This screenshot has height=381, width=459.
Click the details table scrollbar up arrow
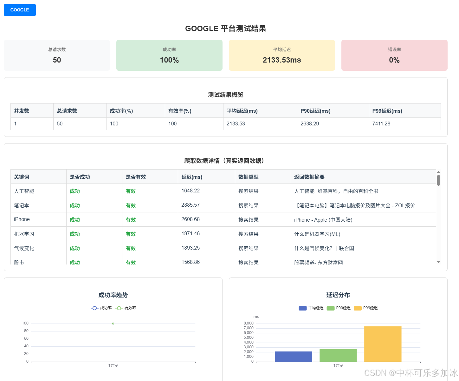[x=438, y=172]
